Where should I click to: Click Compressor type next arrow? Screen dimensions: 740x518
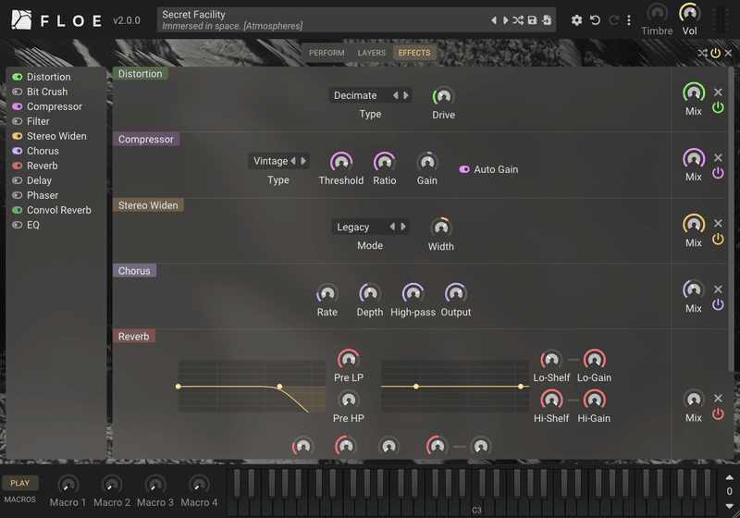pos(303,161)
